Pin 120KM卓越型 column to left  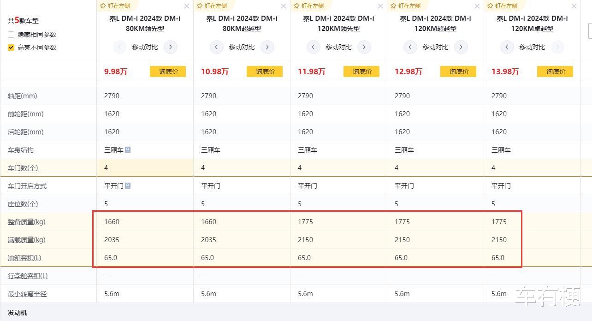tap(503, 6)
